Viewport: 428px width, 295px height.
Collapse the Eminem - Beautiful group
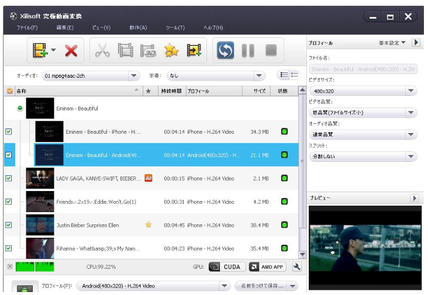click(x=20, y=108)
